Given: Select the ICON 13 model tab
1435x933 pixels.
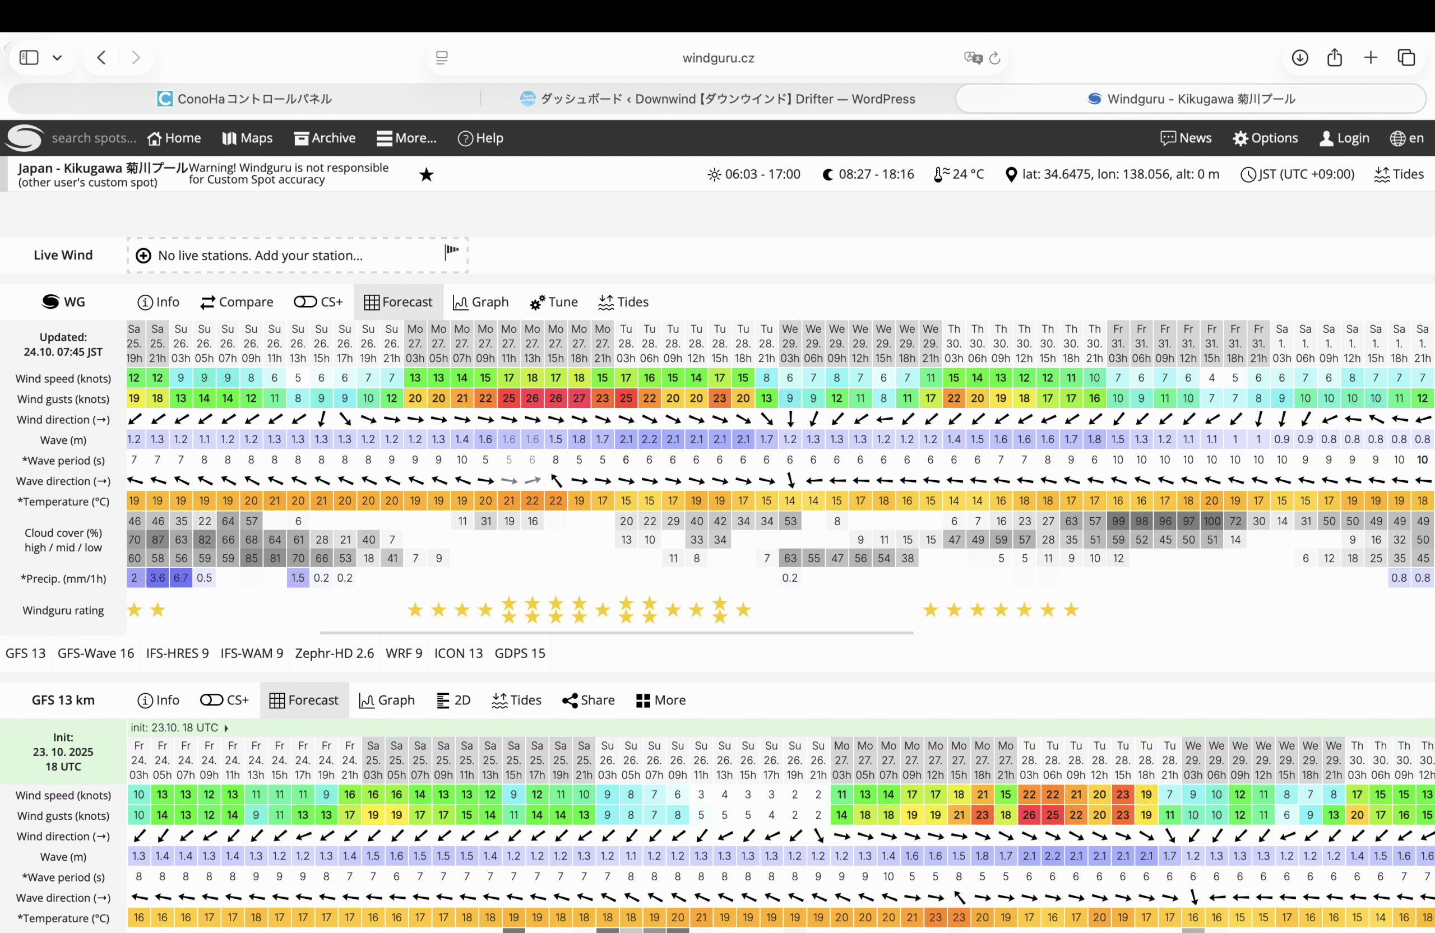Looking at the screenshot, I should pyautogui.click(x=458, y=653).
